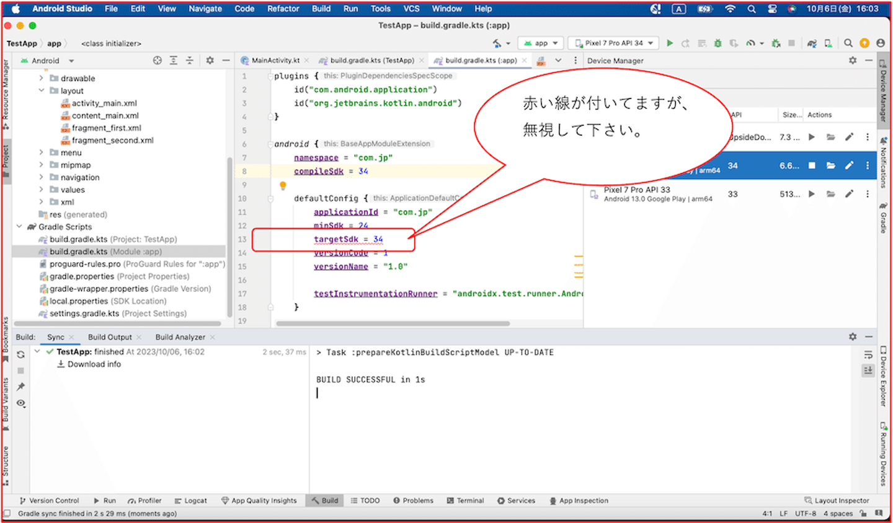Click the Download info link
This screenshot has height=523, width=893.
click(x=94, y=364)
